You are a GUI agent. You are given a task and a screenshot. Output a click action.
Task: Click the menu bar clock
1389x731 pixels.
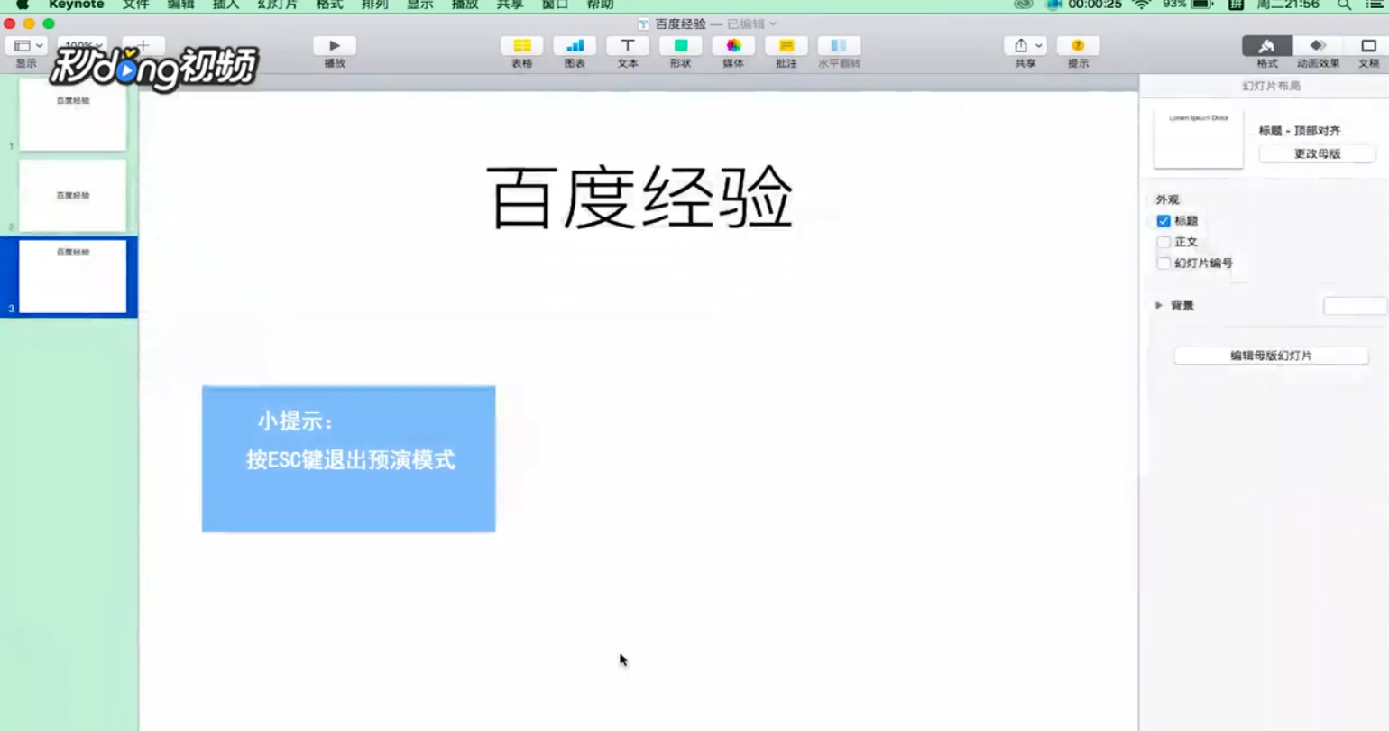1288,5
